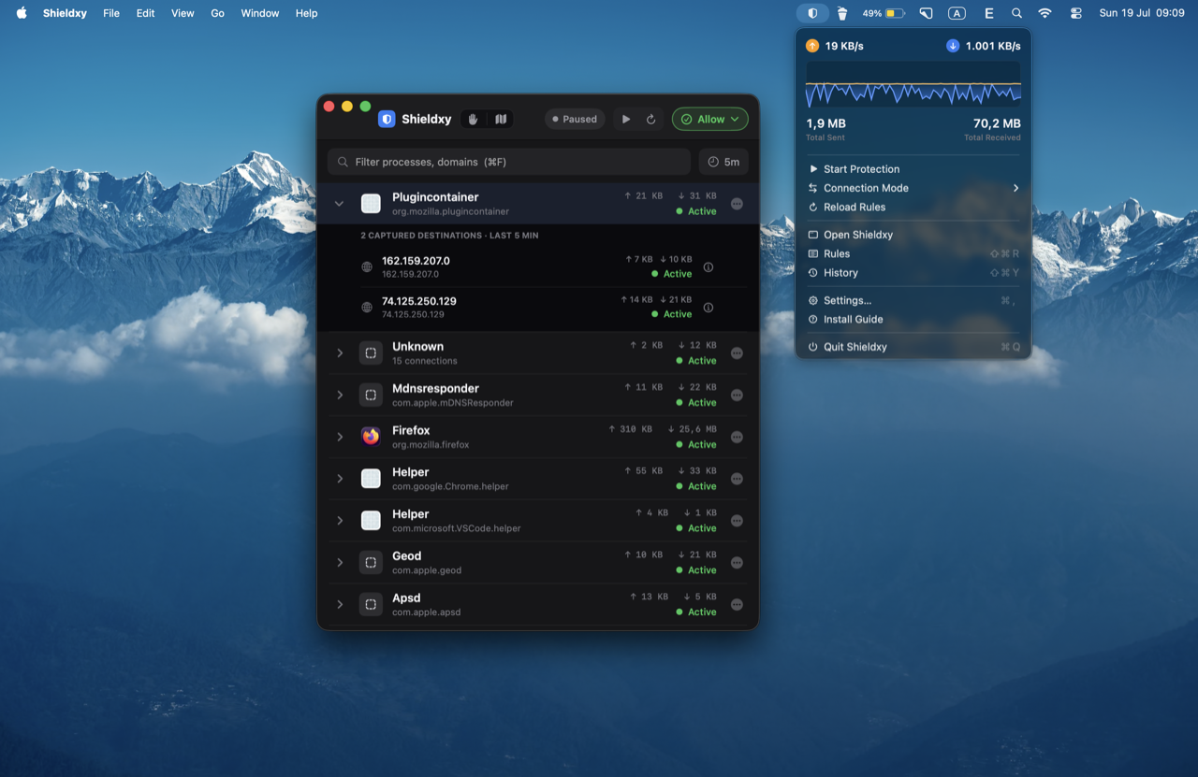Select the 162.159.207.0 destination
Image resolution: width=1198 pixels, height=777 pixels.
(538, 267)
